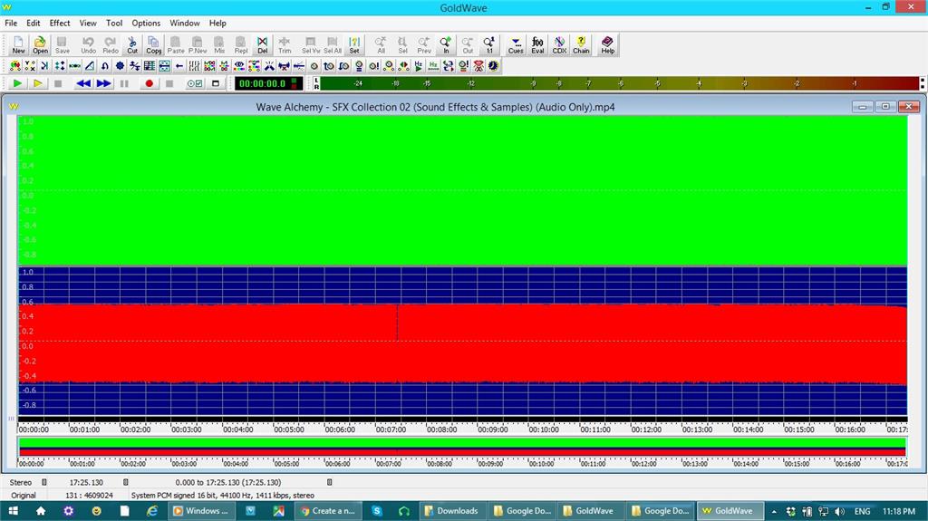Image resolution: width=928 pixels, height=521 pixels.
Task: Open the control properties checkbox icon
Action: tap(195, 83)
